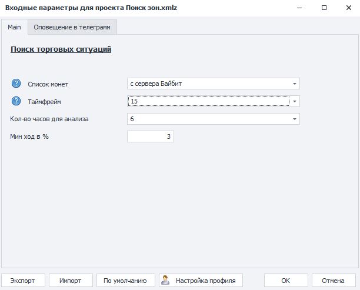Expand the Список монет dropdown arrow
This screenshot has height=290, width=360.
295,84
